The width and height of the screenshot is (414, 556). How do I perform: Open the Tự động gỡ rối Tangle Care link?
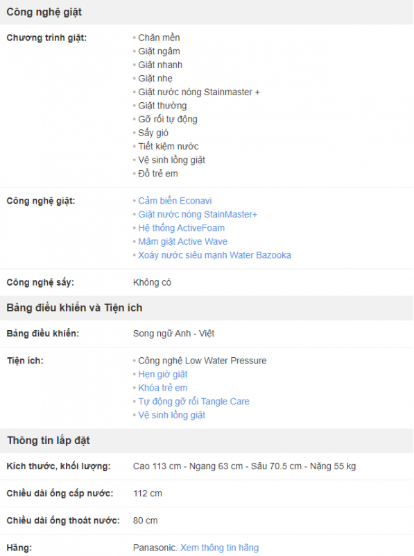193,402
